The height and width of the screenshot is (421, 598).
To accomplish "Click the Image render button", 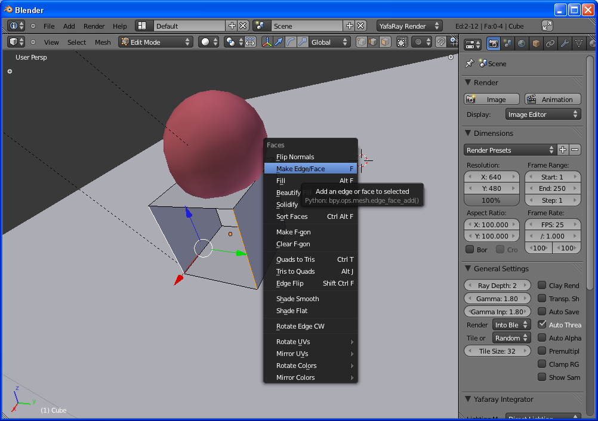I will pyautogui.click(x=492, y=99).
